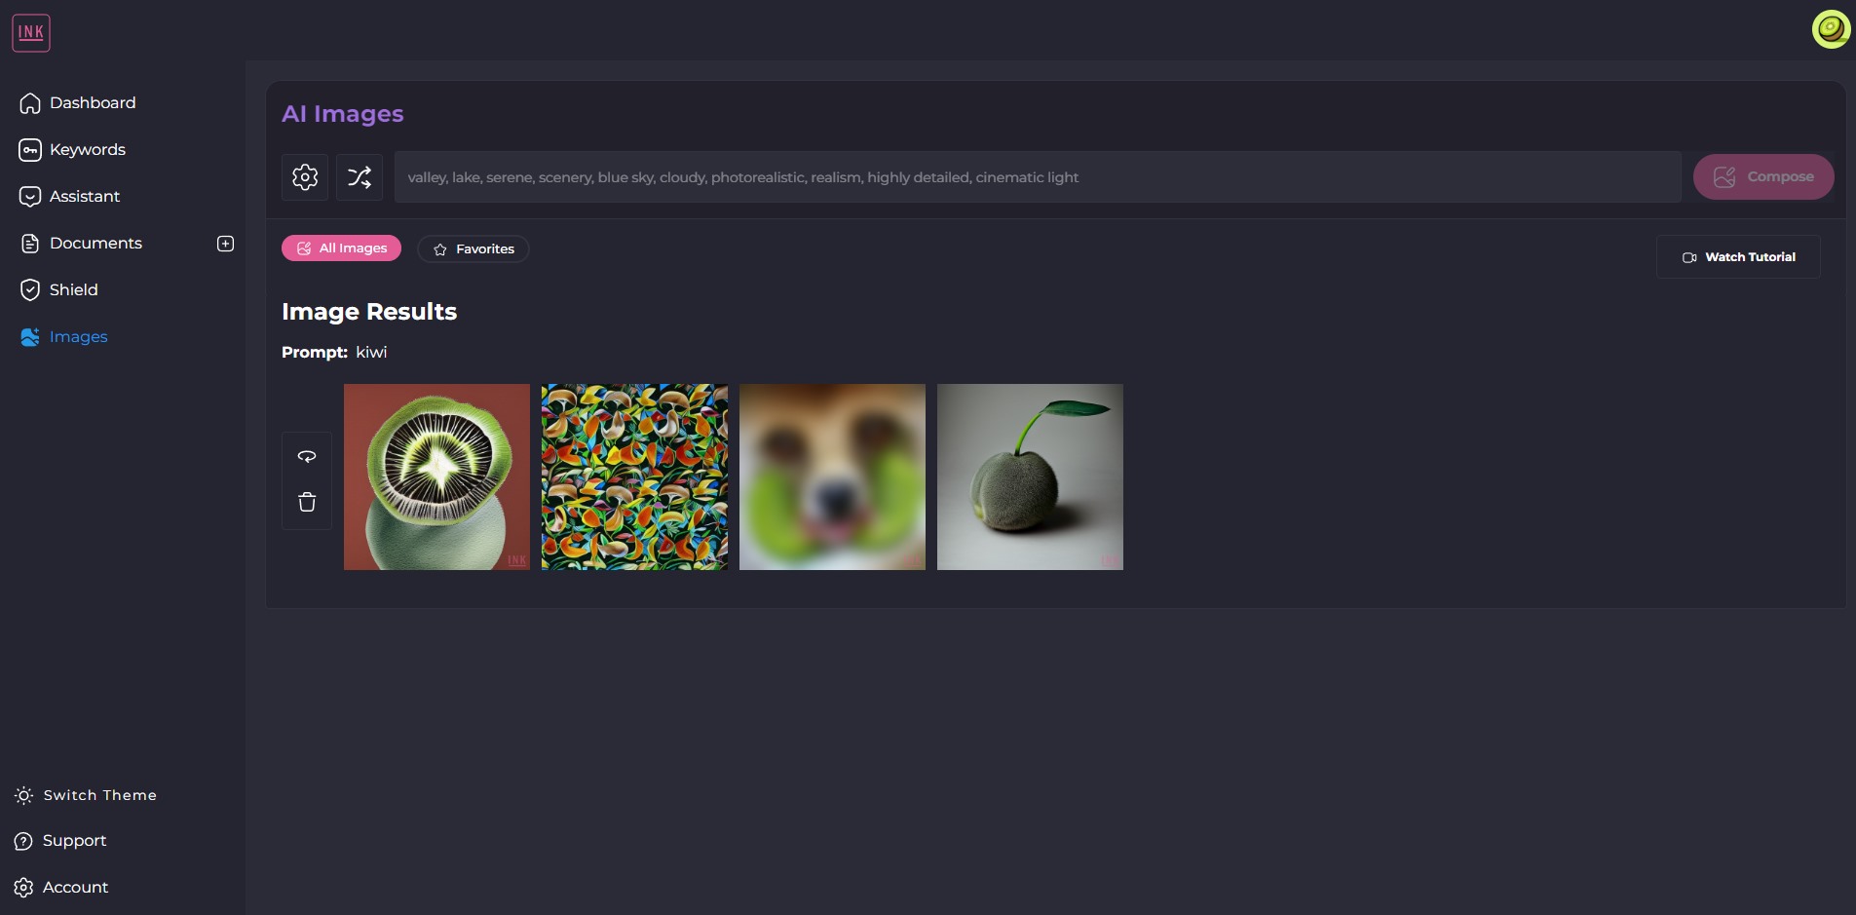1856x915 pixels.
Task: Select the All Images filter
Action: point(341,248)
